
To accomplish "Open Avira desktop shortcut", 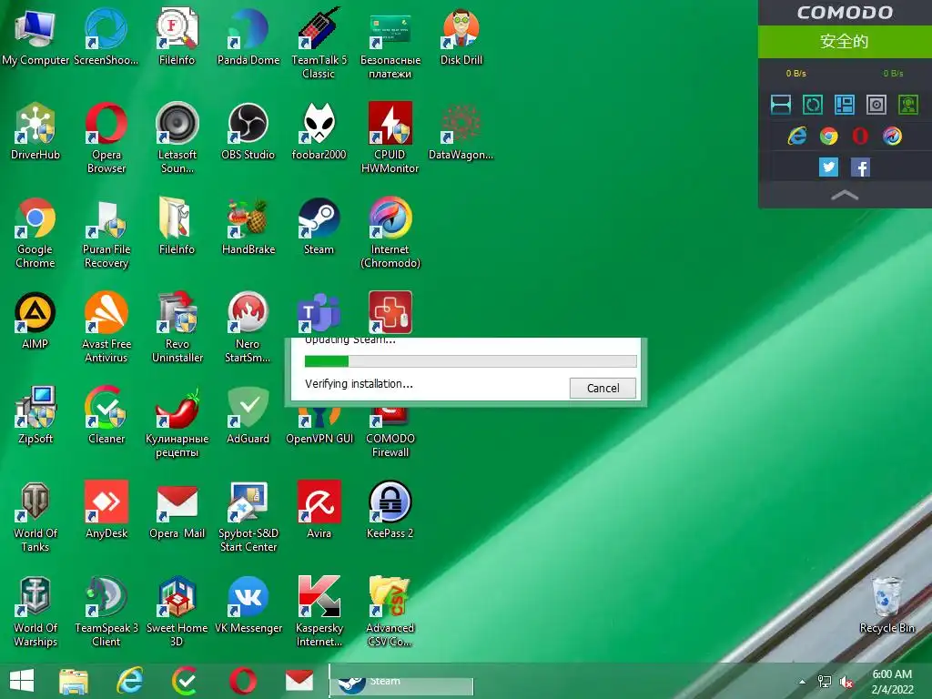I will (319, 510).
